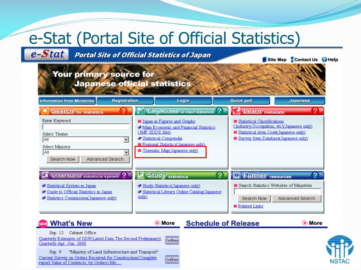Open Quarterly Estimates of GDP link
The height and width of the screenshot is (270, 361).
pyautogui.click(x=100, y=241)
